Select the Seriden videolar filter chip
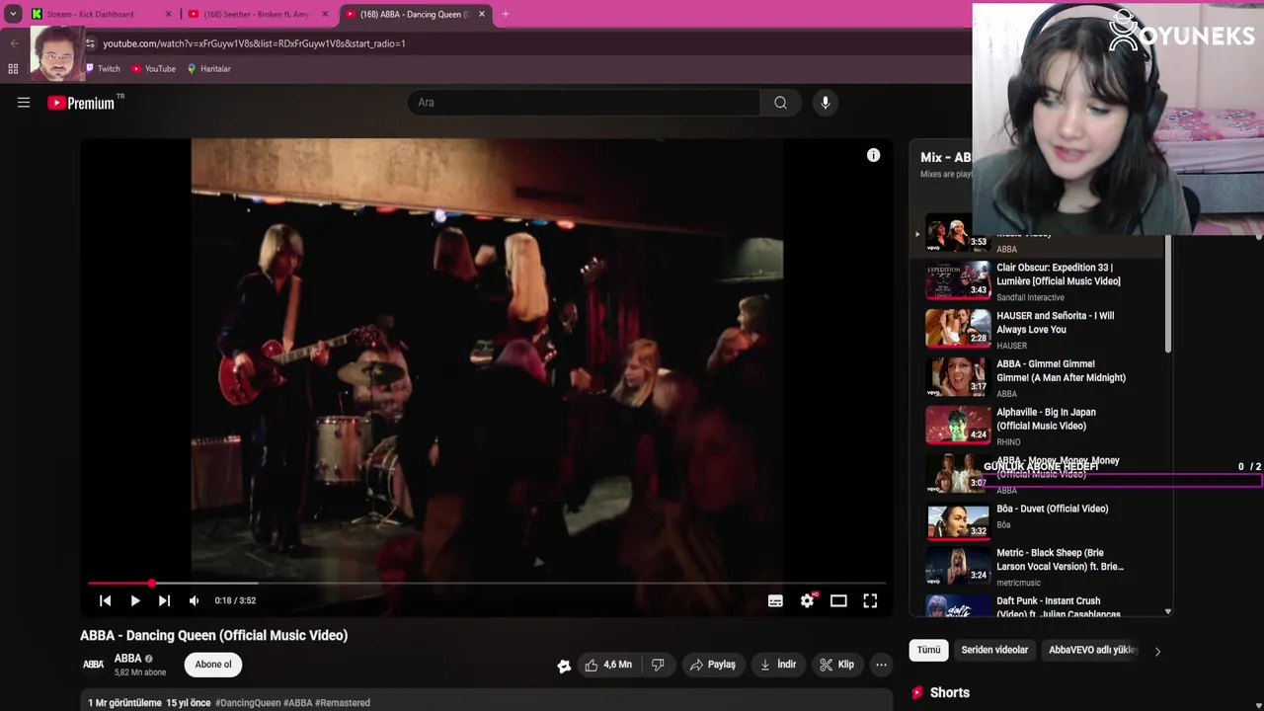This screenshot has width=1264, height=711. pyautogui.click(x=994, y=650)
